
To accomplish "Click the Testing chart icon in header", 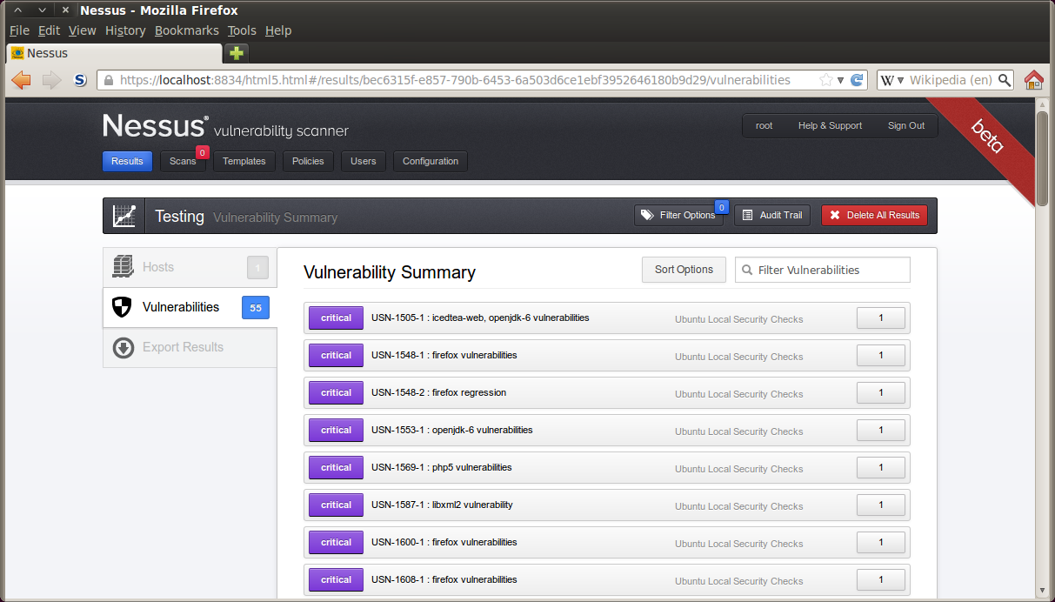I will pyautogui.click(x=124, y=216).
